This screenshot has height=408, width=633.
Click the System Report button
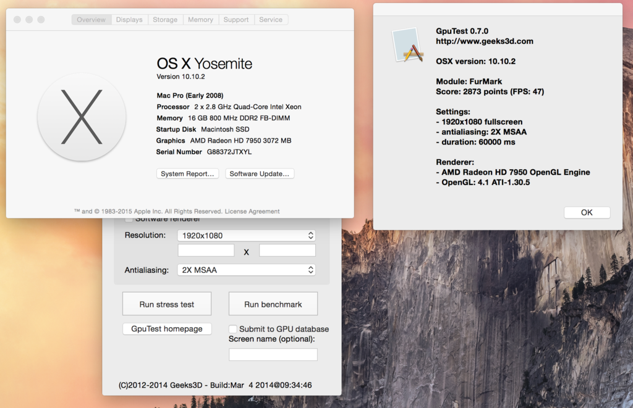[x=187, y=174]
